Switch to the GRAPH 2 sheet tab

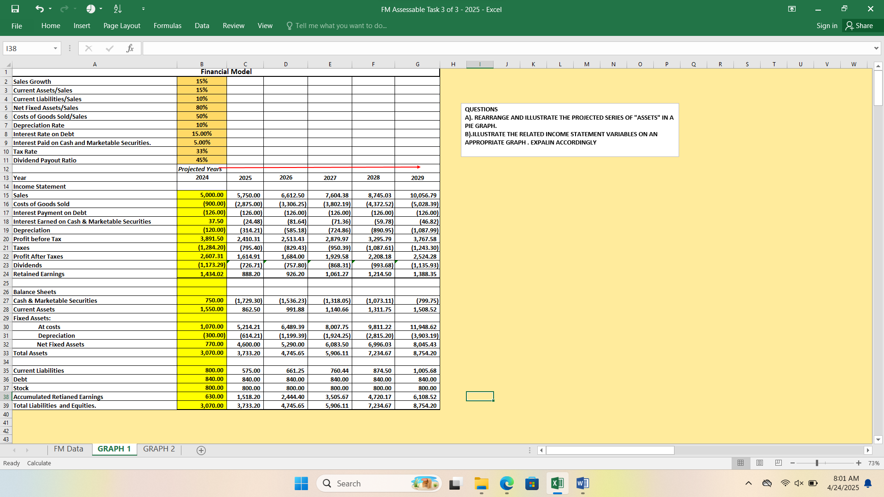pyautogui.click(x=158, y=449)
